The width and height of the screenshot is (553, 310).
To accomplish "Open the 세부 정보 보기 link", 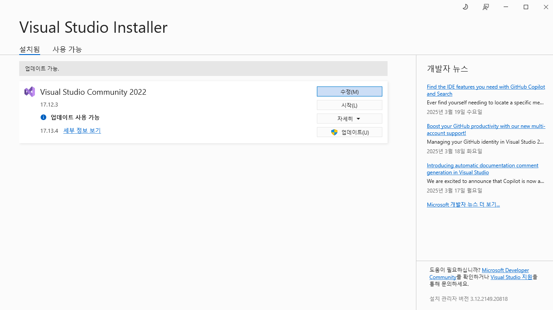I will tap(82, 131).
